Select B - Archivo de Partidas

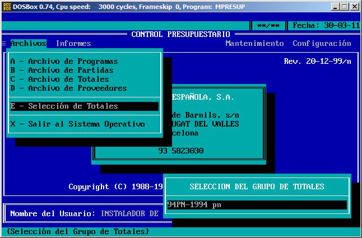coord(62,71)
